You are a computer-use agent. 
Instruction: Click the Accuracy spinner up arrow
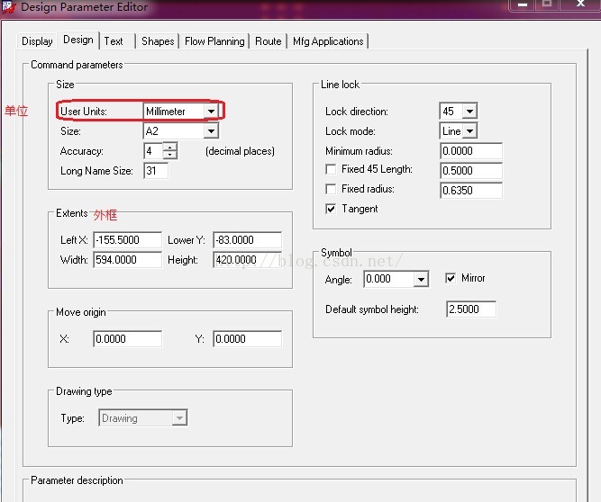(x=169, y=147)
